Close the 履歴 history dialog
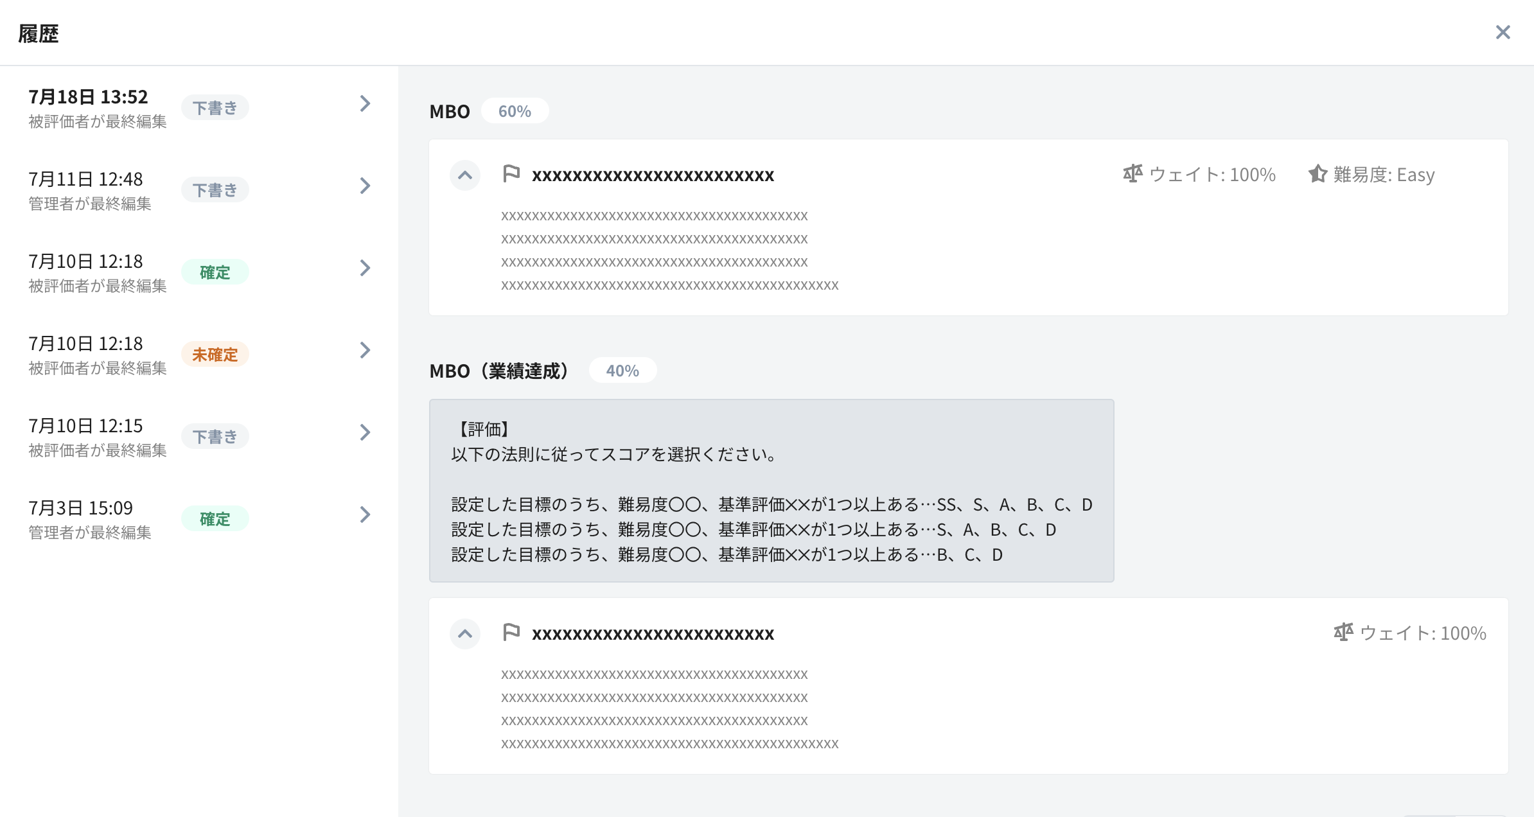1534x817 pixels. point(1503,32)
